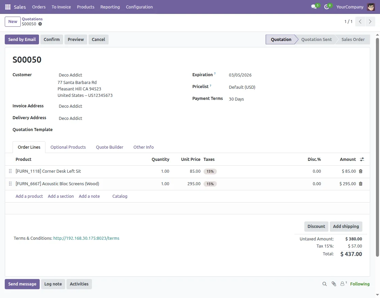This screenshot has width=380, height=298.
Task: Select the Quotation Sent stage
Action: [x=316, y=39]
